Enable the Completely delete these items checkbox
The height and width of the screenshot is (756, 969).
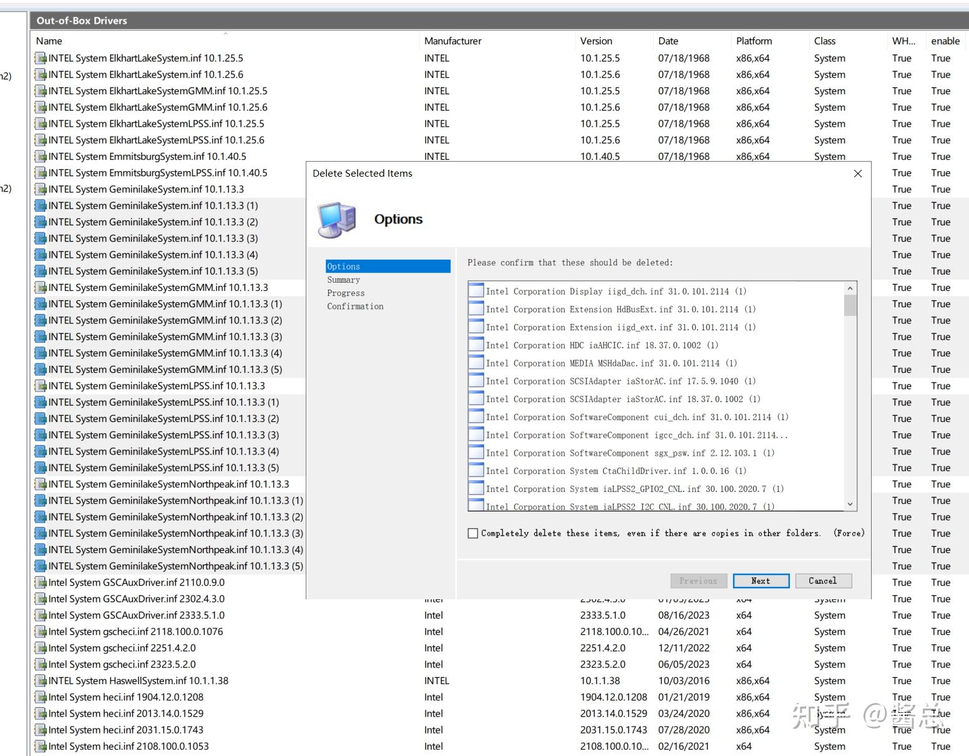472,533
